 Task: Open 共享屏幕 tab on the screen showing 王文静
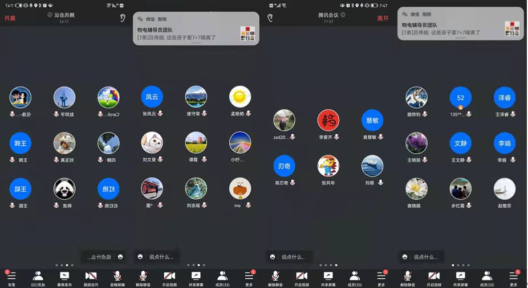pos(461,278)
